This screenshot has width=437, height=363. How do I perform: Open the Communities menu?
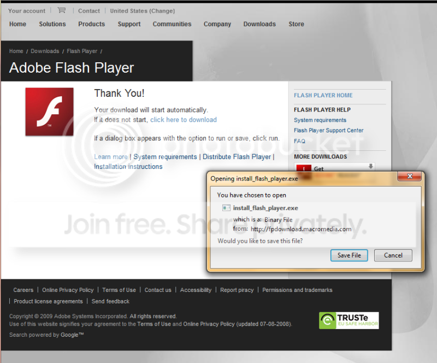coord(172,24)
